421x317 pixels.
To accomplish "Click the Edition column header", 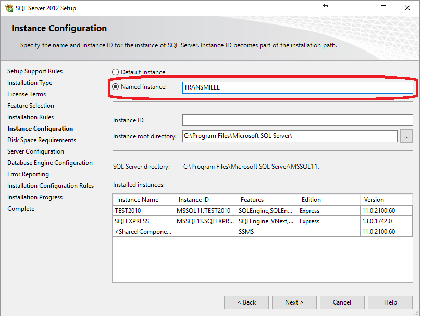I will click(x=329, y=200).
